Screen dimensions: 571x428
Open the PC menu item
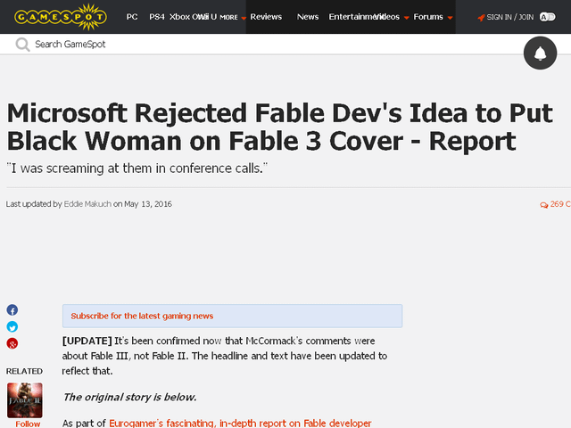click(132, 17)
